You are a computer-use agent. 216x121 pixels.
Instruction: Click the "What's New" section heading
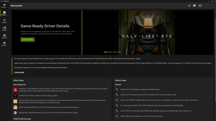[18, 80]
